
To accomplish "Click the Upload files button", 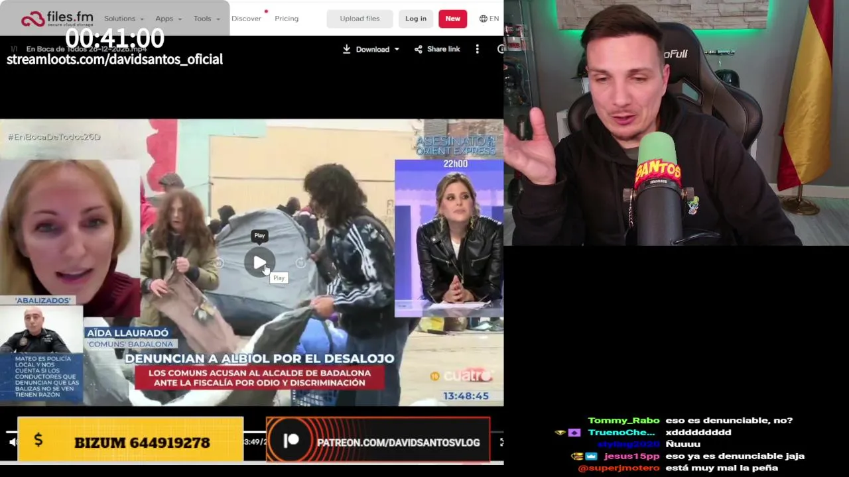I will 359,19.
